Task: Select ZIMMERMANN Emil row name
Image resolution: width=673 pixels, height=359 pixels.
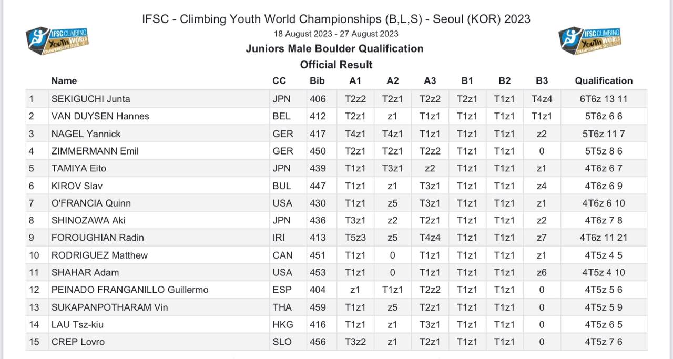Action: [x=95, y=151]
